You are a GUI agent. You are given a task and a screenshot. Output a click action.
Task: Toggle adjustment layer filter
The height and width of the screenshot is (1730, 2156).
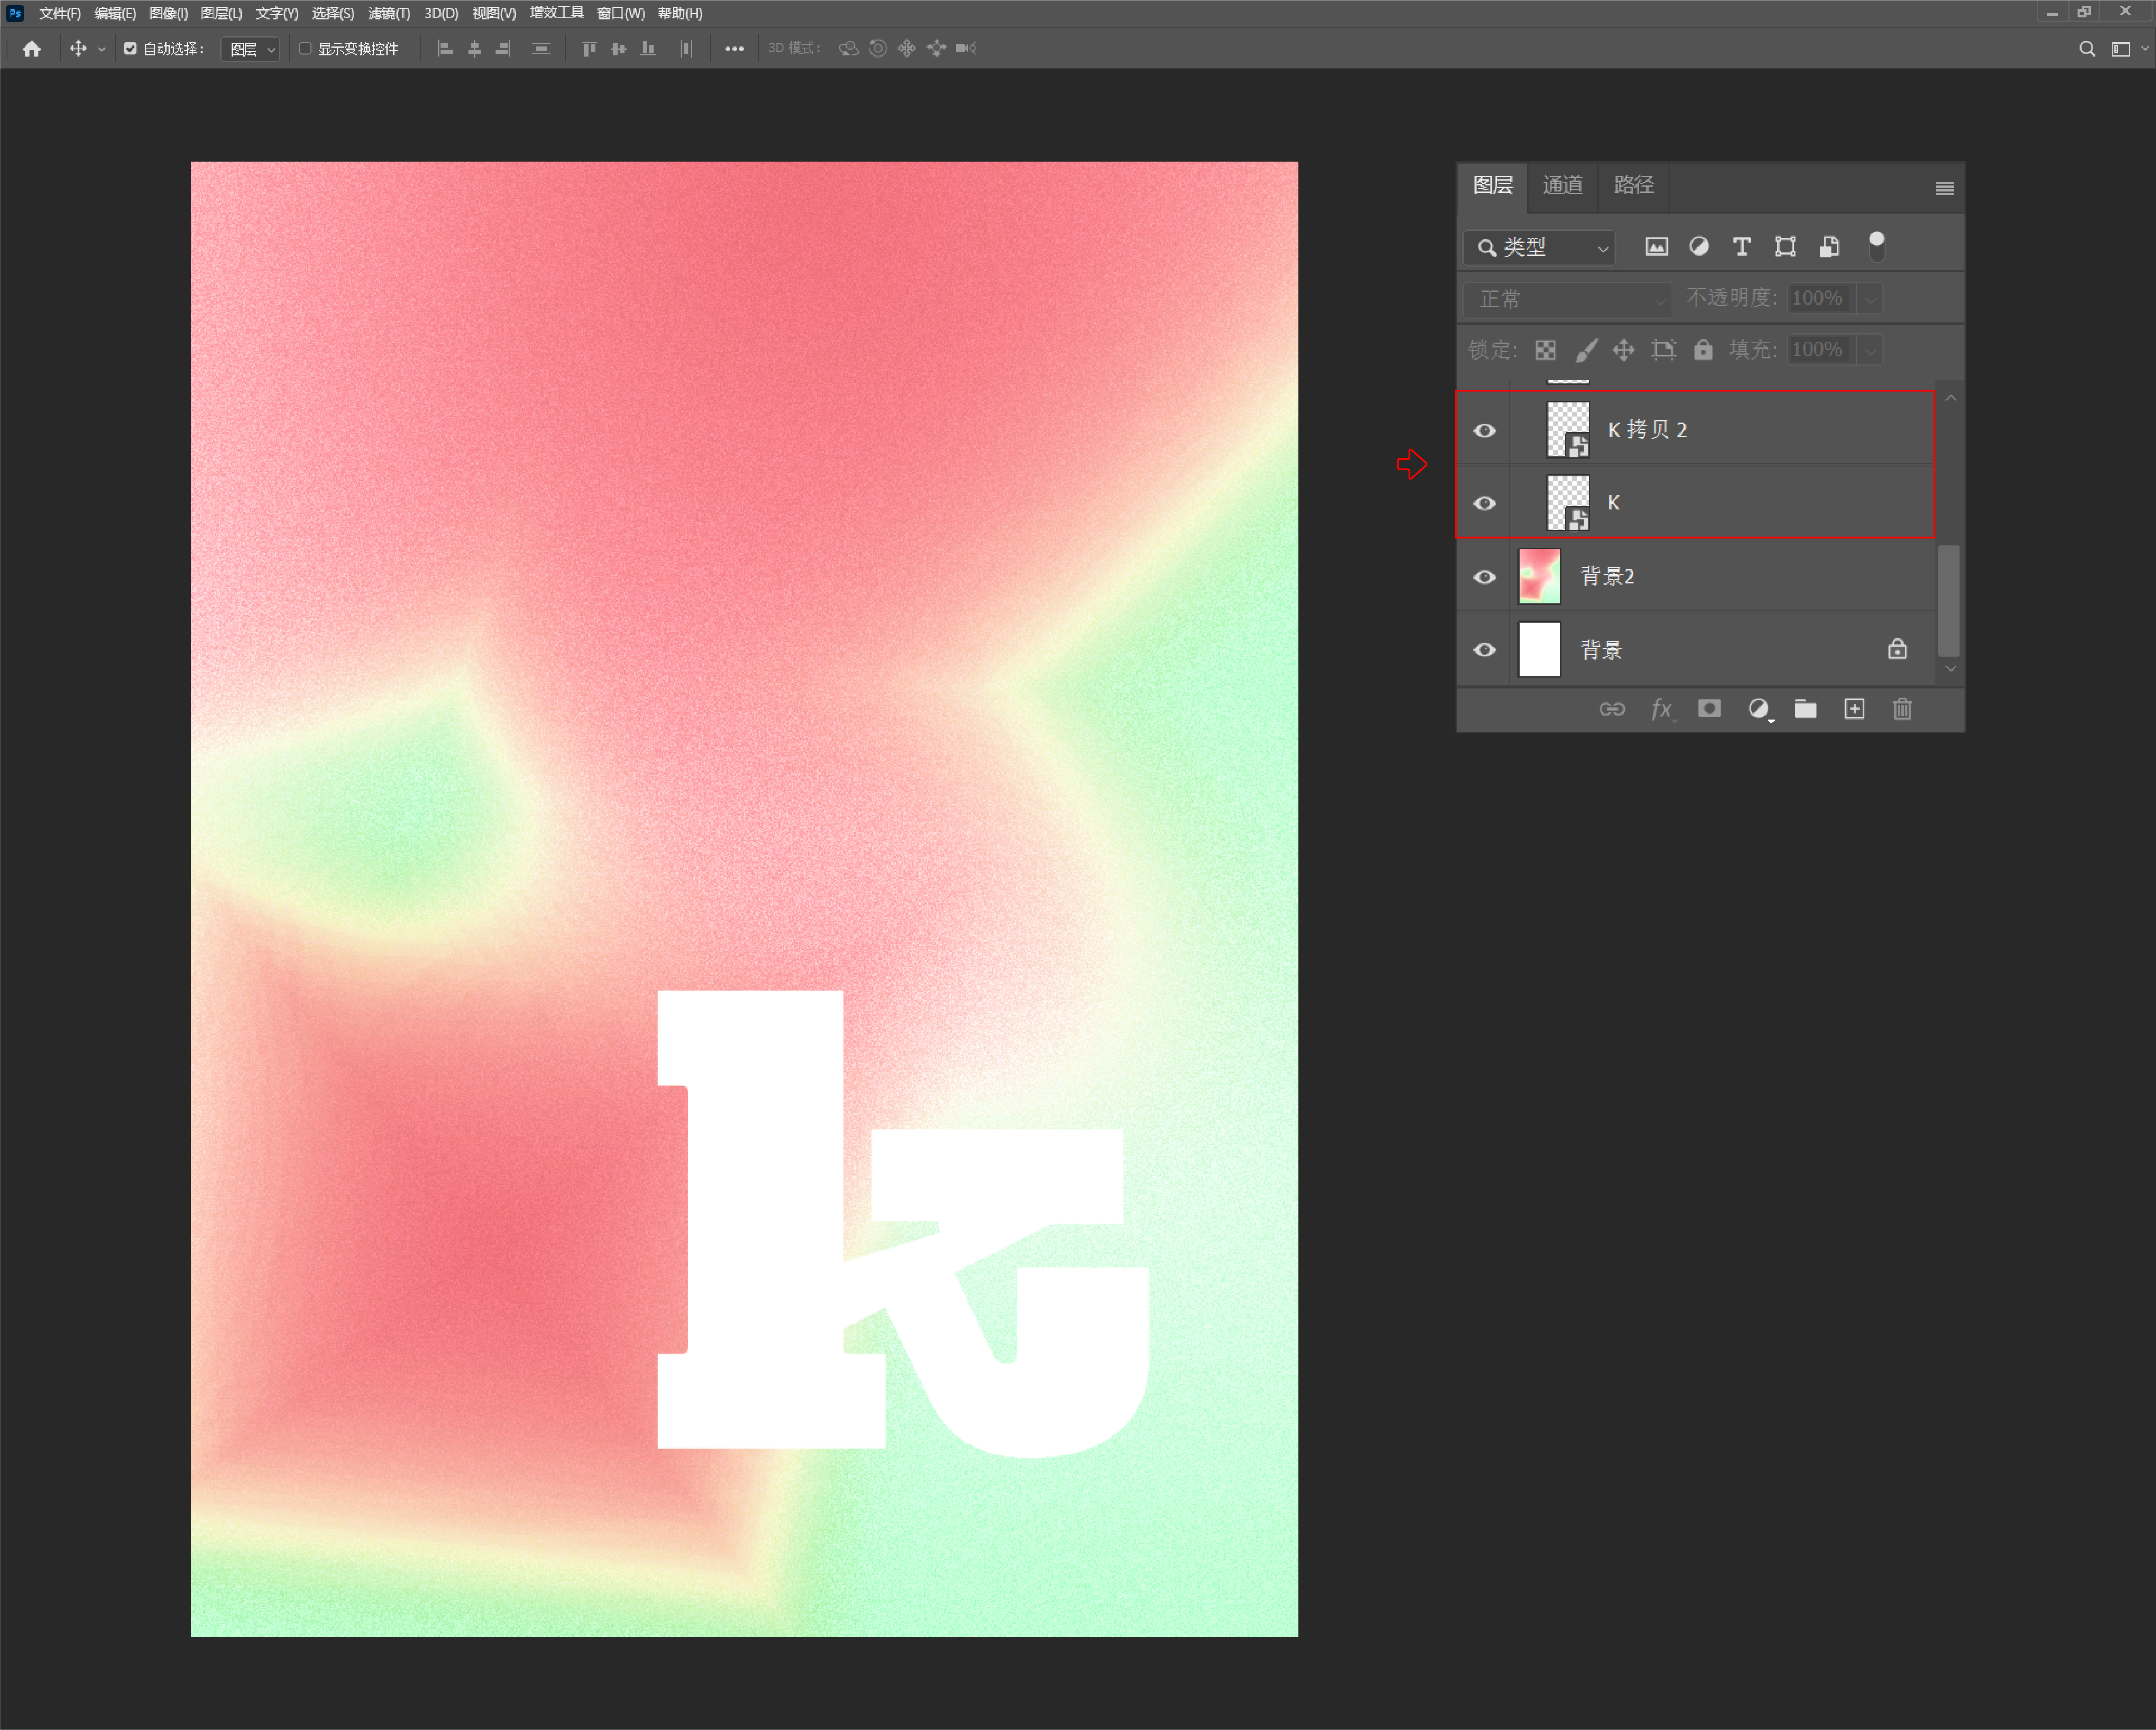[x=1699, y=247]
